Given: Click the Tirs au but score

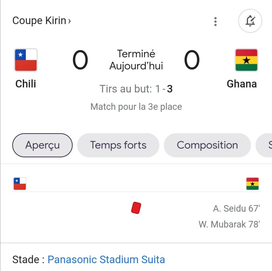Looking at the screenshot, I should click(x=136, y=89).
